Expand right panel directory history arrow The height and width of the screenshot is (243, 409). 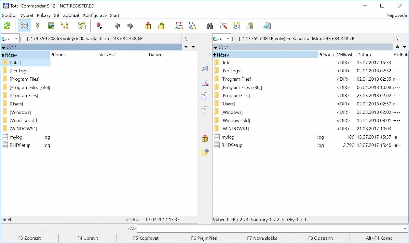[405, 47]
